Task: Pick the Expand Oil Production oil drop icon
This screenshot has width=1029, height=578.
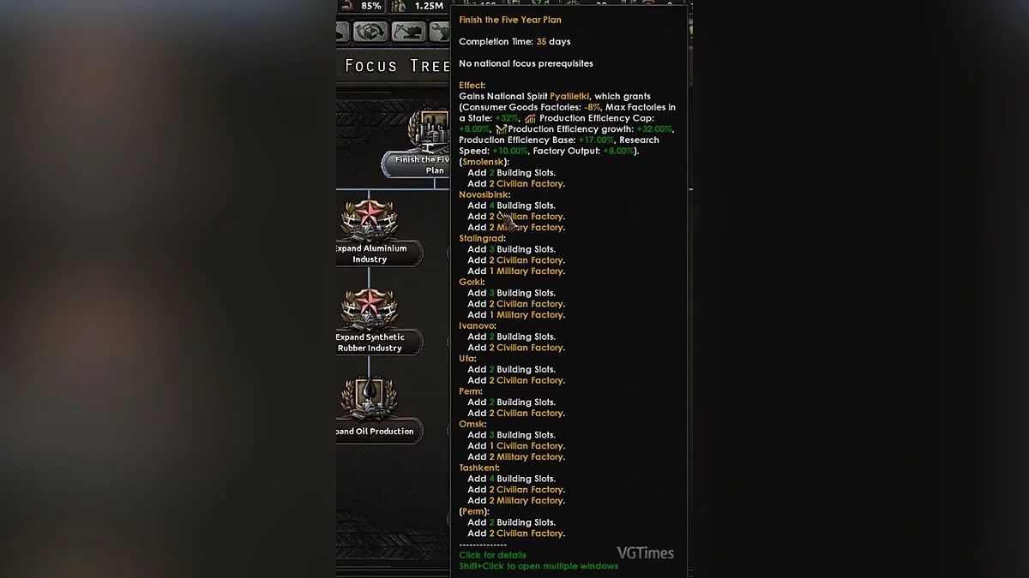Action: 370,396
